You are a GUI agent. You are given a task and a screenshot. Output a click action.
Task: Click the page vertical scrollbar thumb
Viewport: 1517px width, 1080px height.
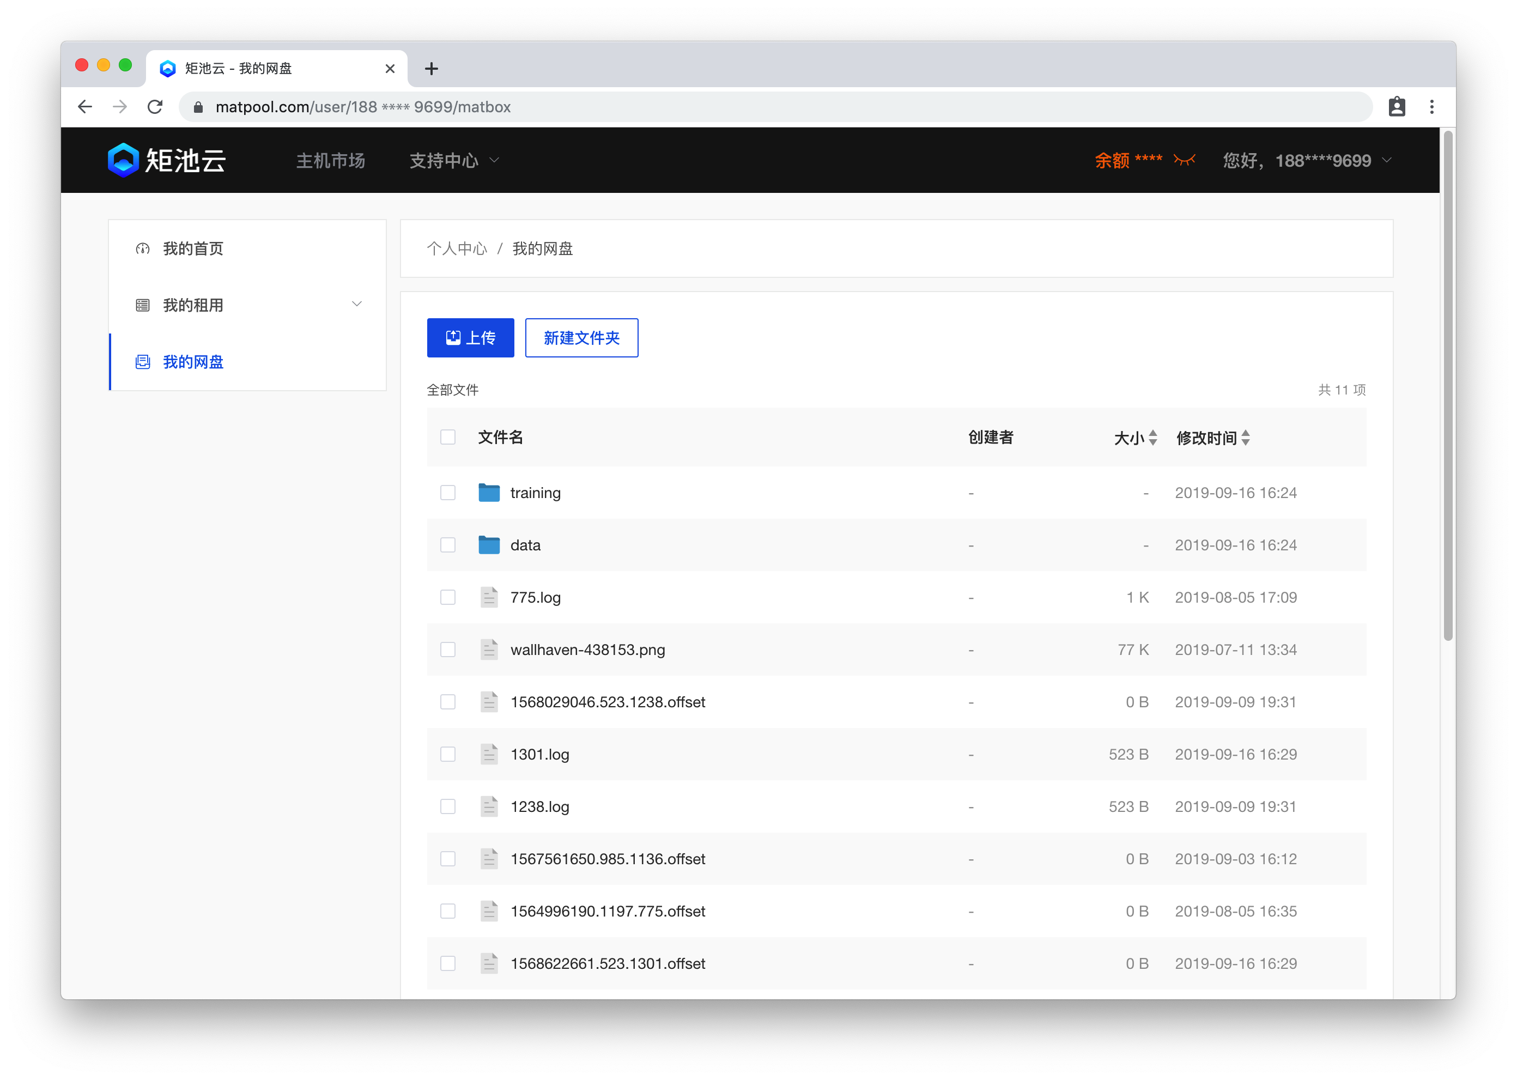click(x=1448, y=386)
